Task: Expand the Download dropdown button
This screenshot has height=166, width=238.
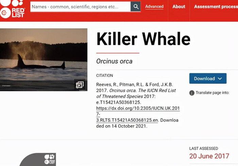Action: click(208, 78)
